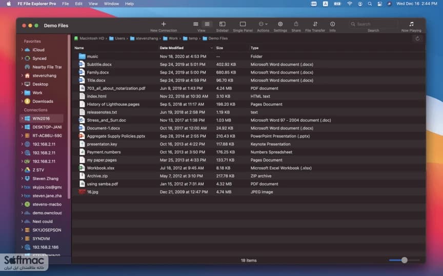443x276 pixels.
Task: Click the refresh icon beside path bar
Action: [x=417, y=38]
